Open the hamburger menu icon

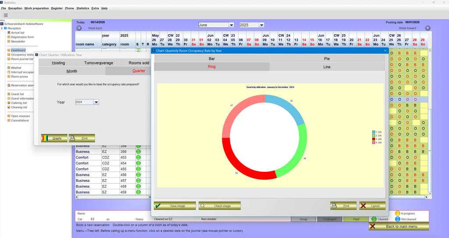[x=6, y=15]
